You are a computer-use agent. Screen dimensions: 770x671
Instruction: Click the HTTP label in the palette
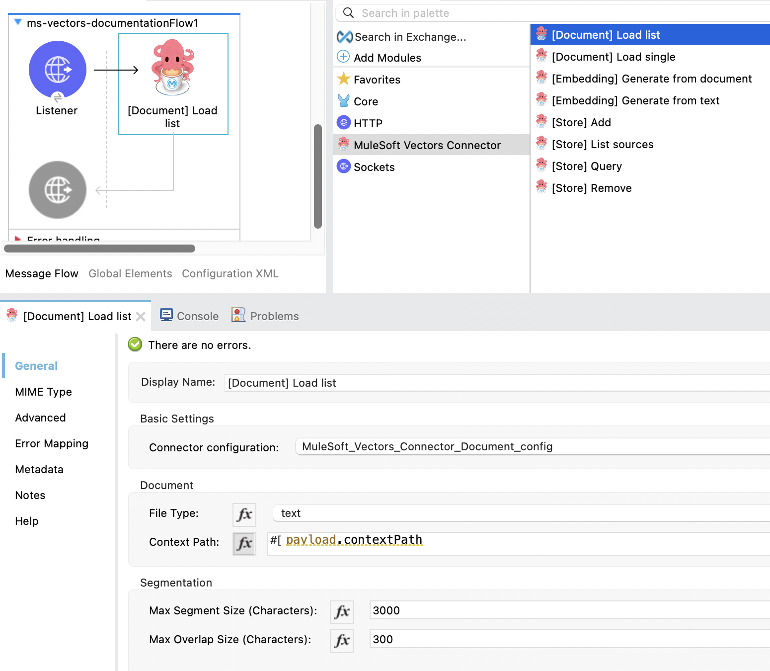tap(368, 123)
